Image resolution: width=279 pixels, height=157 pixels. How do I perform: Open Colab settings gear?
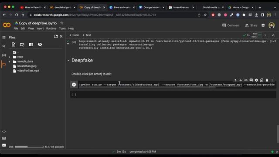coord(263,25)
